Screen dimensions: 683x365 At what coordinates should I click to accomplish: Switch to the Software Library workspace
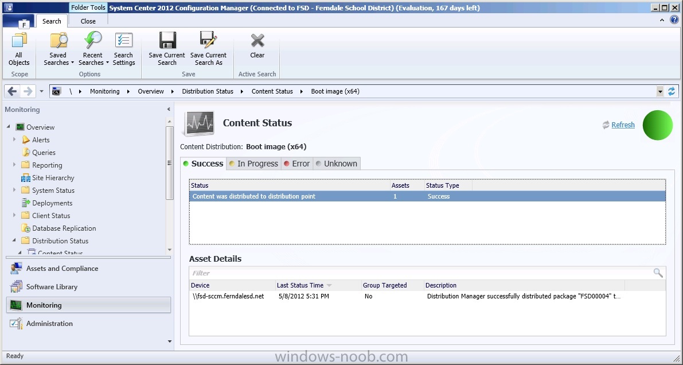[88, 287]
